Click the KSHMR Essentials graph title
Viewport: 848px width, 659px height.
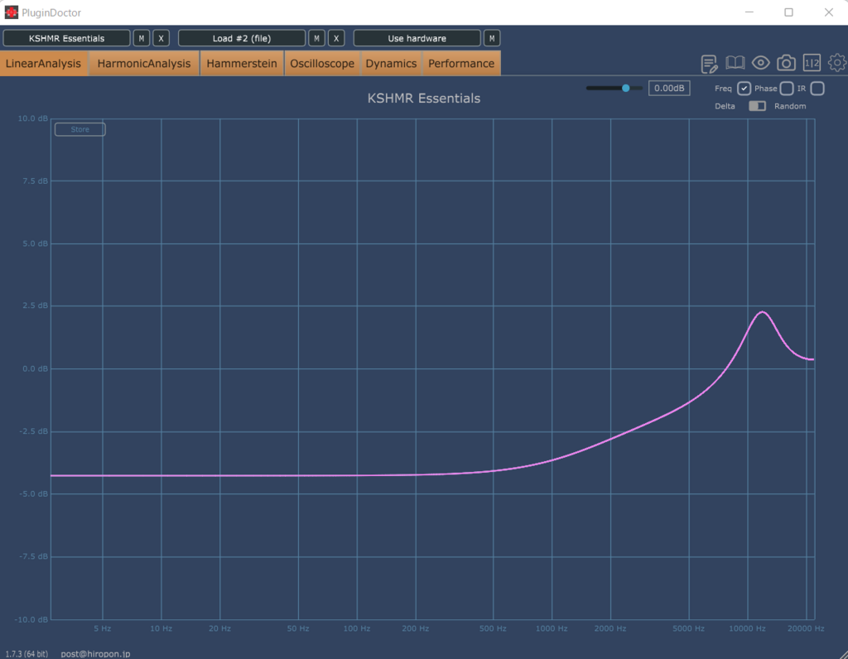(x=424, y=99)
